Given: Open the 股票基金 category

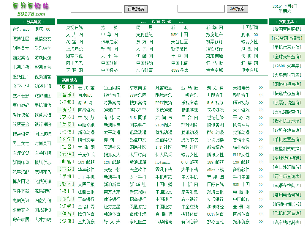Looking at the screenshot, I should [x=21, y=124].
